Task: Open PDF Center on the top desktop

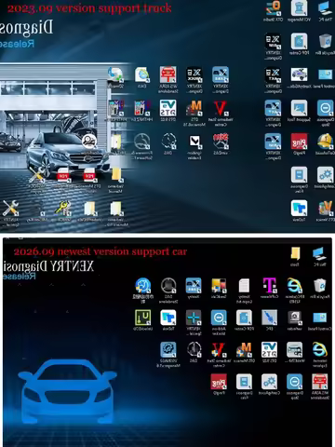Action: (299, 41)
